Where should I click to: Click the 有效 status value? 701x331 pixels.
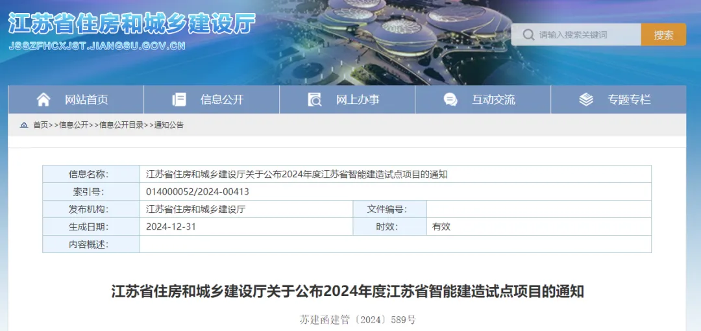pyautogui.click(x=441, y=227)
